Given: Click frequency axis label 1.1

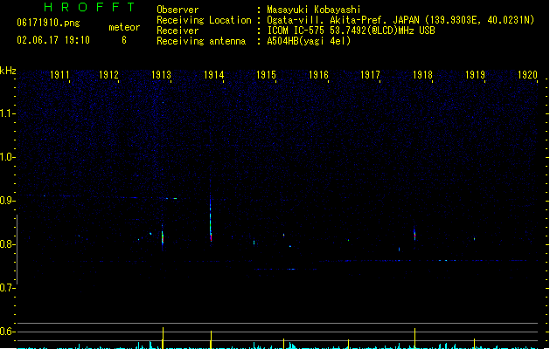Looking at the screenshot, I should pos(7,113).
